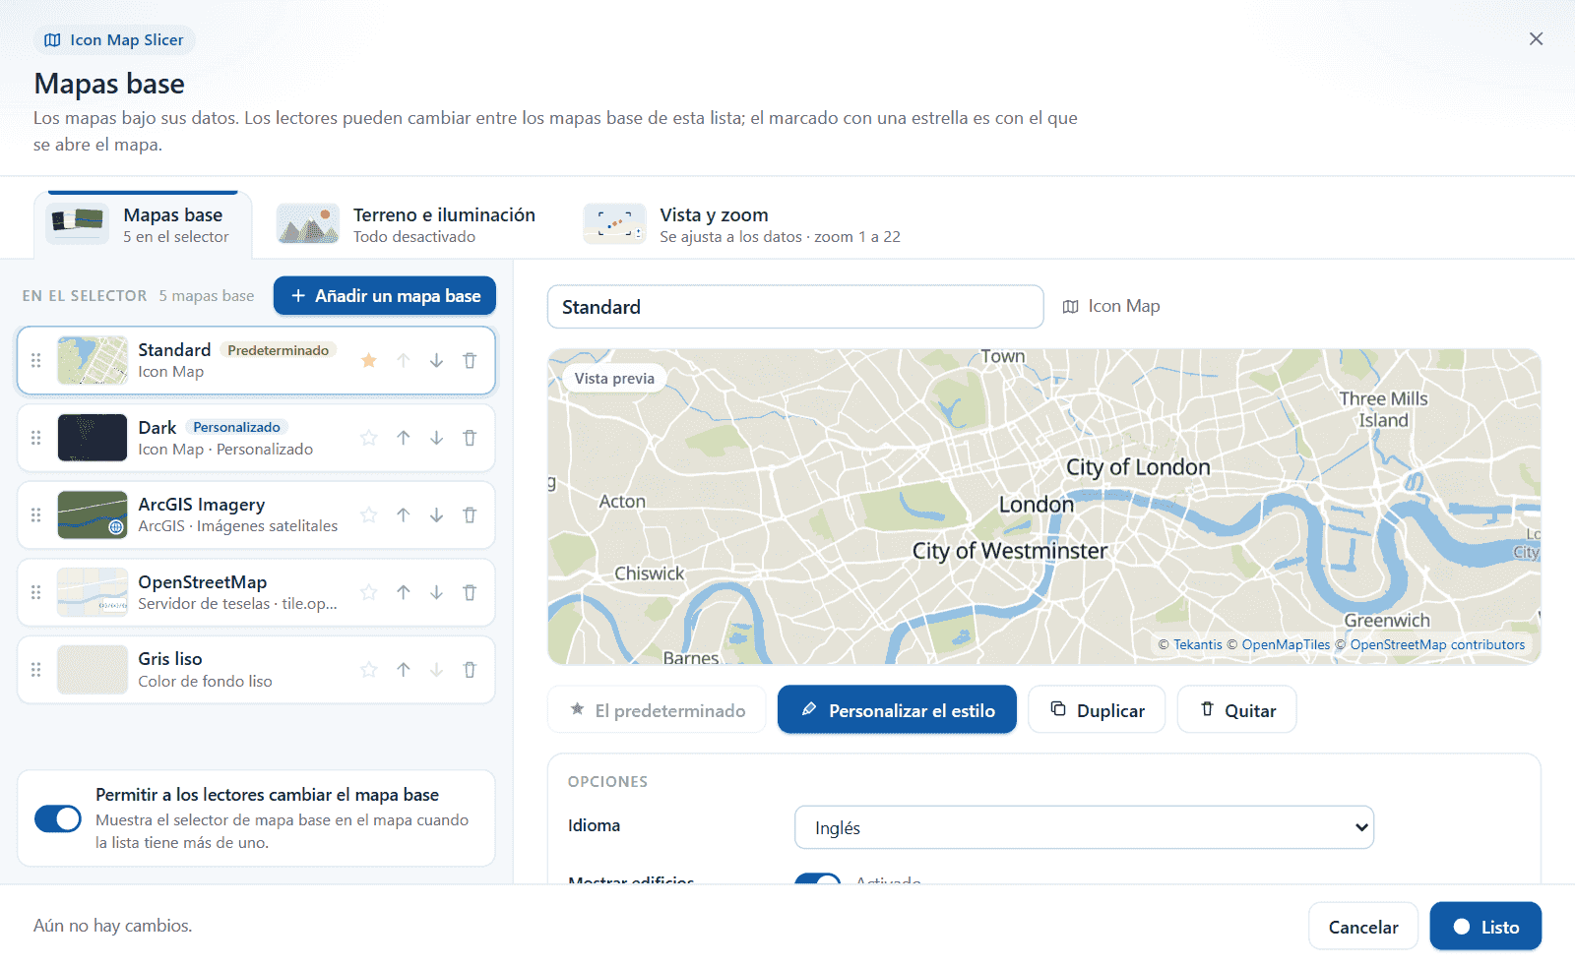The width and height of the screenshot is (1575, 966).
Task: Click the Quitar button
Action: point(1237,709)
